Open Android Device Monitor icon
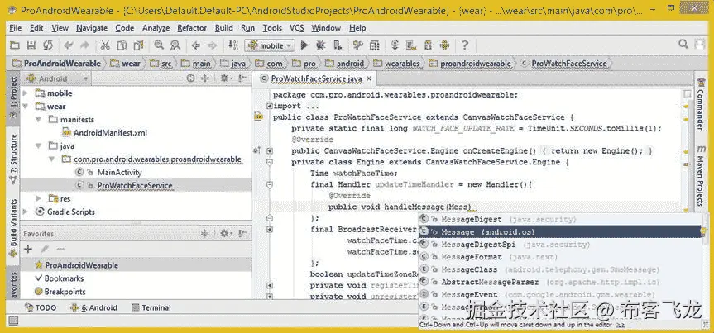The height and width of the screenshot is (333, 714). (444, 45)
